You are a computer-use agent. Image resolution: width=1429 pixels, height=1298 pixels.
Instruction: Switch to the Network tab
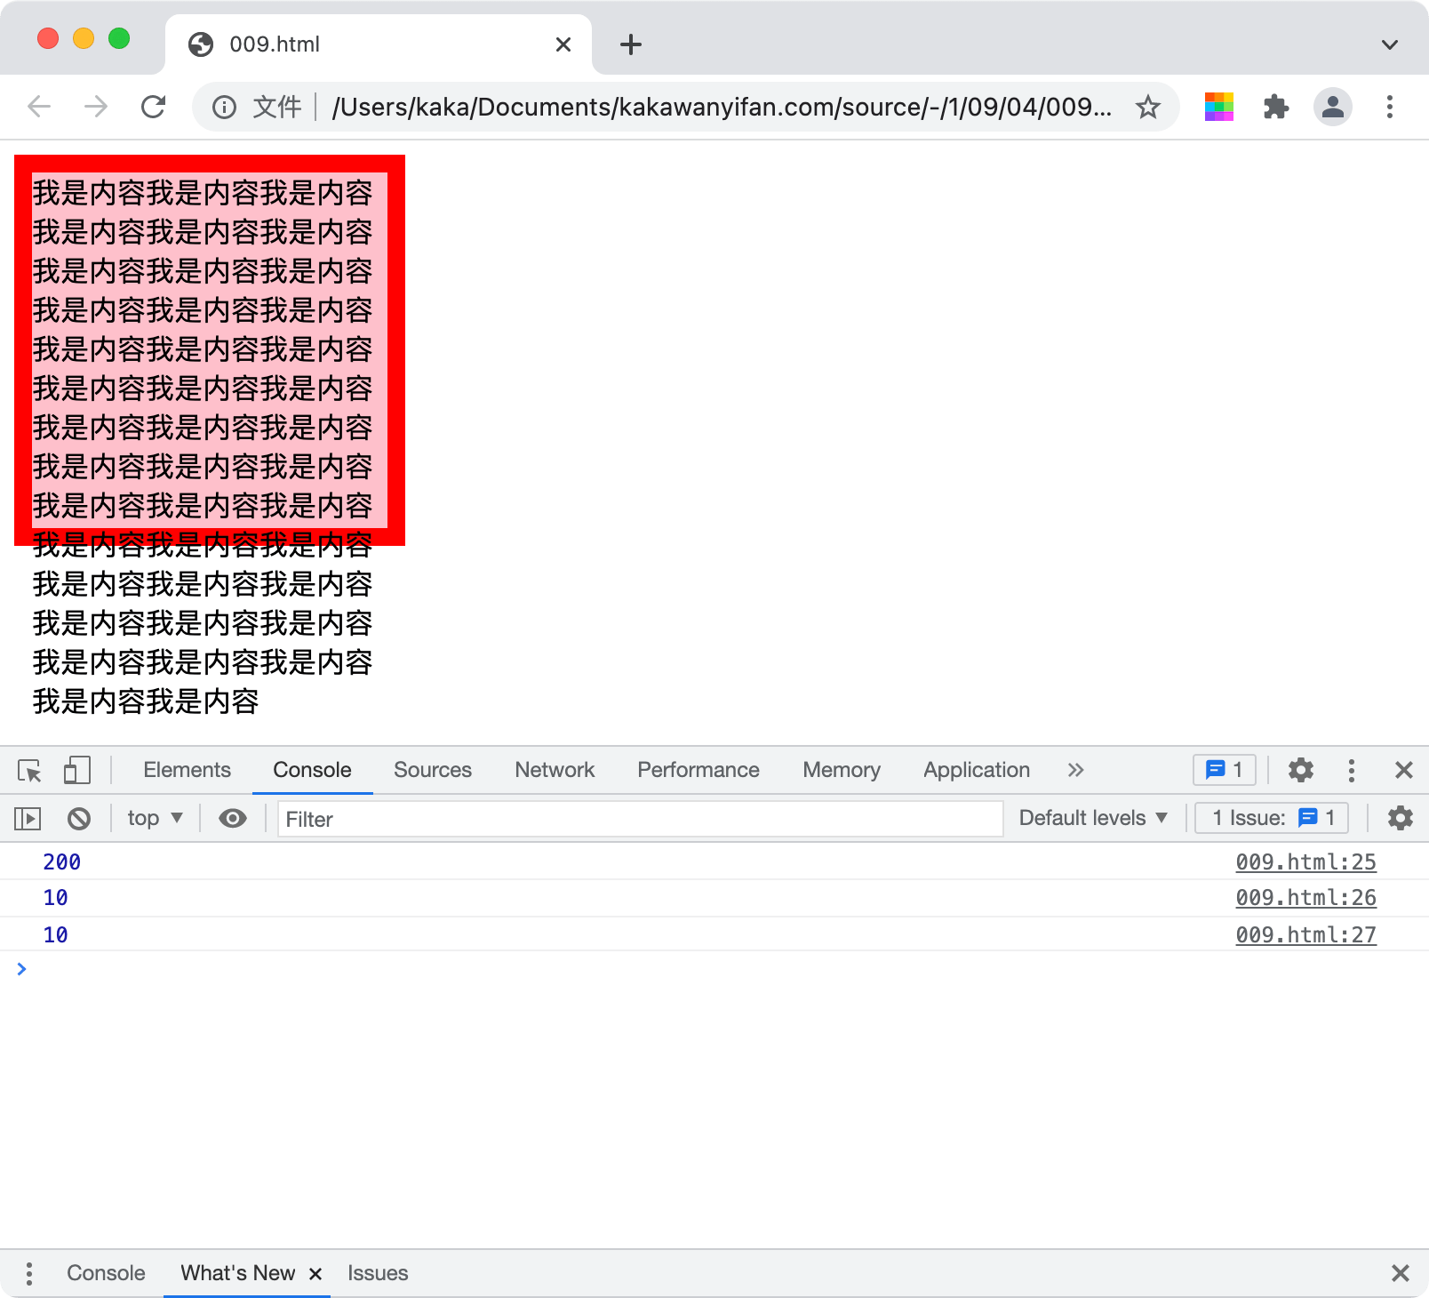(x=555, y=770)
